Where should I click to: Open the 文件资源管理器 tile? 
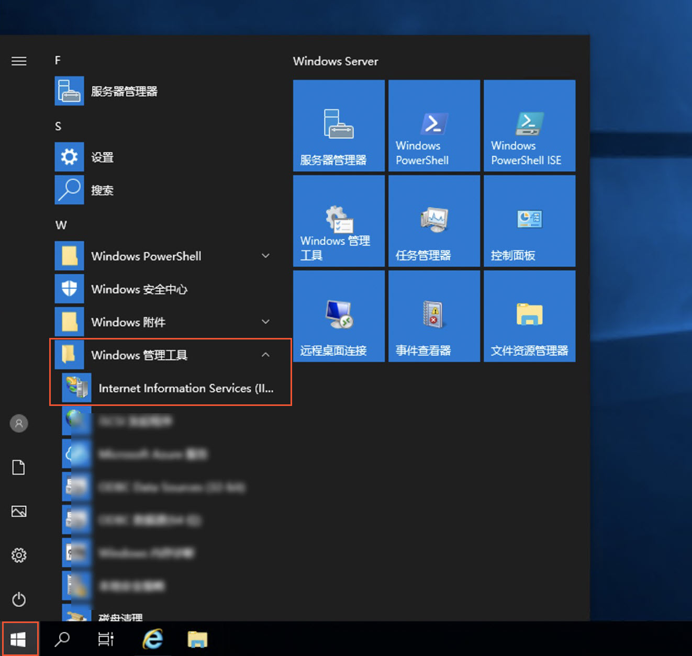[x=529, y=316]
